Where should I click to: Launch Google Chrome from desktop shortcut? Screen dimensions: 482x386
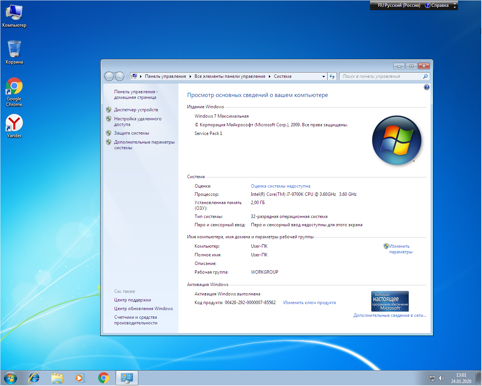(14, 92)
